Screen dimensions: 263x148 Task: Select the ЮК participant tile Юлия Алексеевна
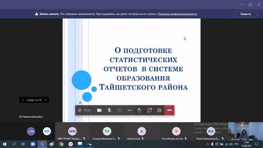211,132
